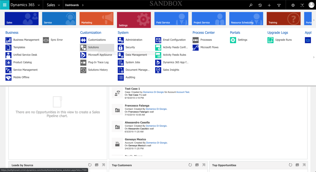
Task: Expand the Dashboards breadcrumb chevron
Action: [83, 5]
